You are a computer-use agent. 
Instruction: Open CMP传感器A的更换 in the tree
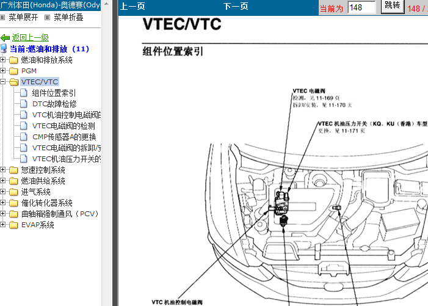coord(64,137)
